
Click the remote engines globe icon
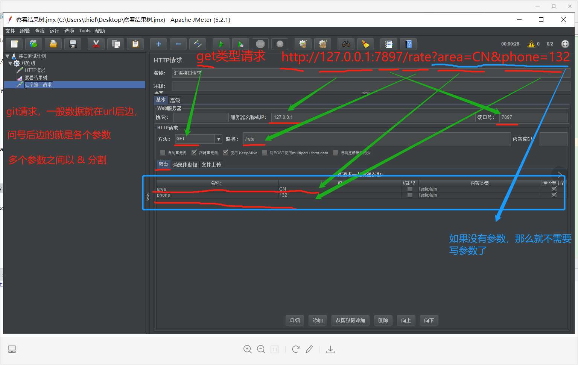click(x=565, y=44)
